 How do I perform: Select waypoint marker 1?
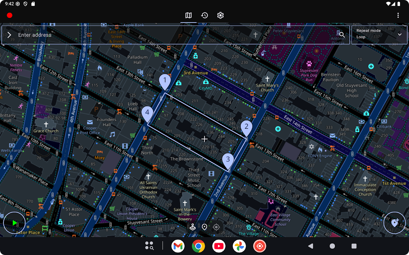(165, 82)
